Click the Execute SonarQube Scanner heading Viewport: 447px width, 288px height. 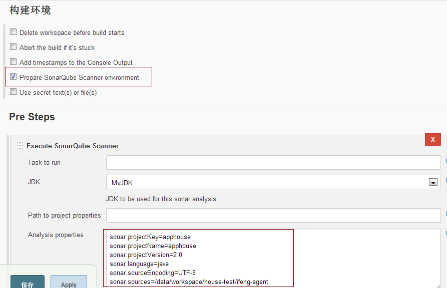73,146
